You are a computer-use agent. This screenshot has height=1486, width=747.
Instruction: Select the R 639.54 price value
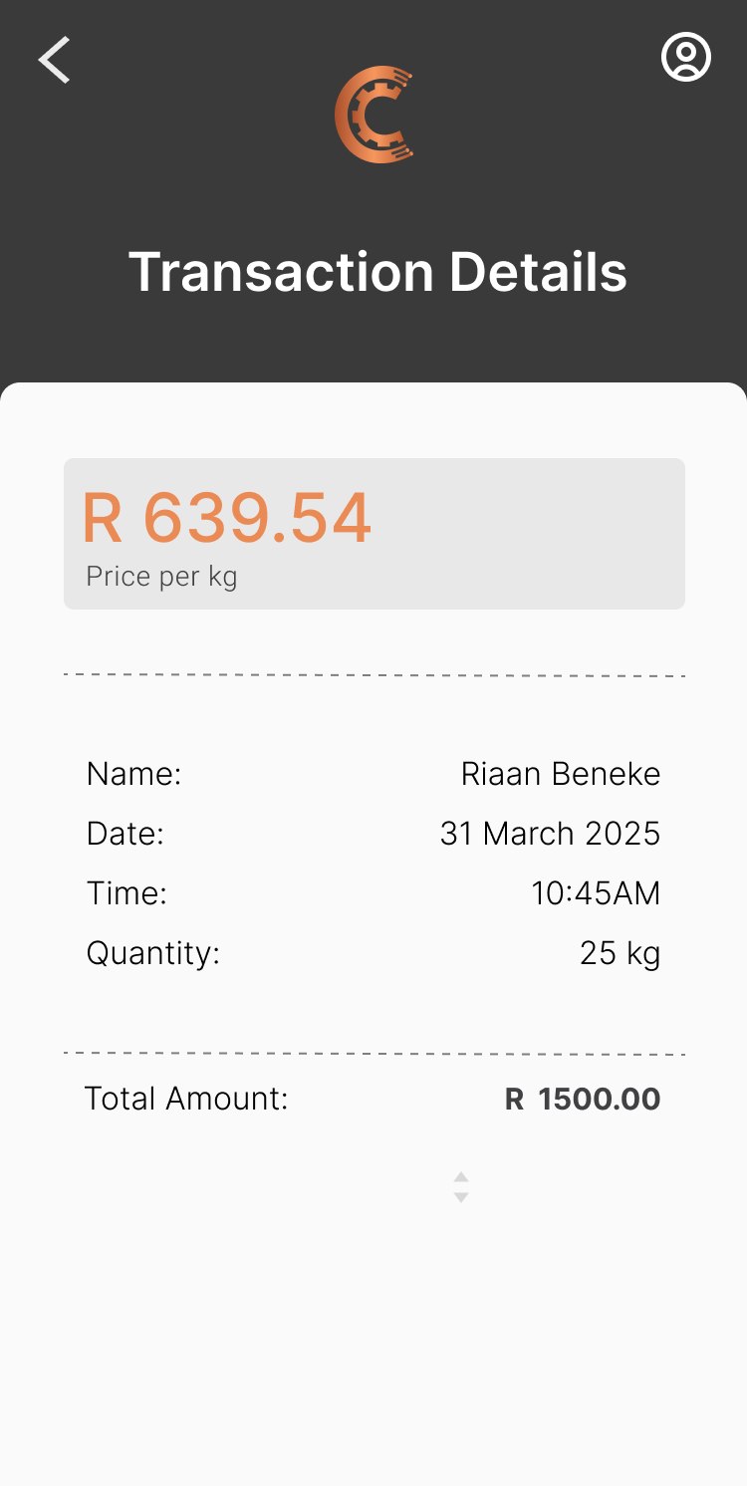[x=226, y=518]
